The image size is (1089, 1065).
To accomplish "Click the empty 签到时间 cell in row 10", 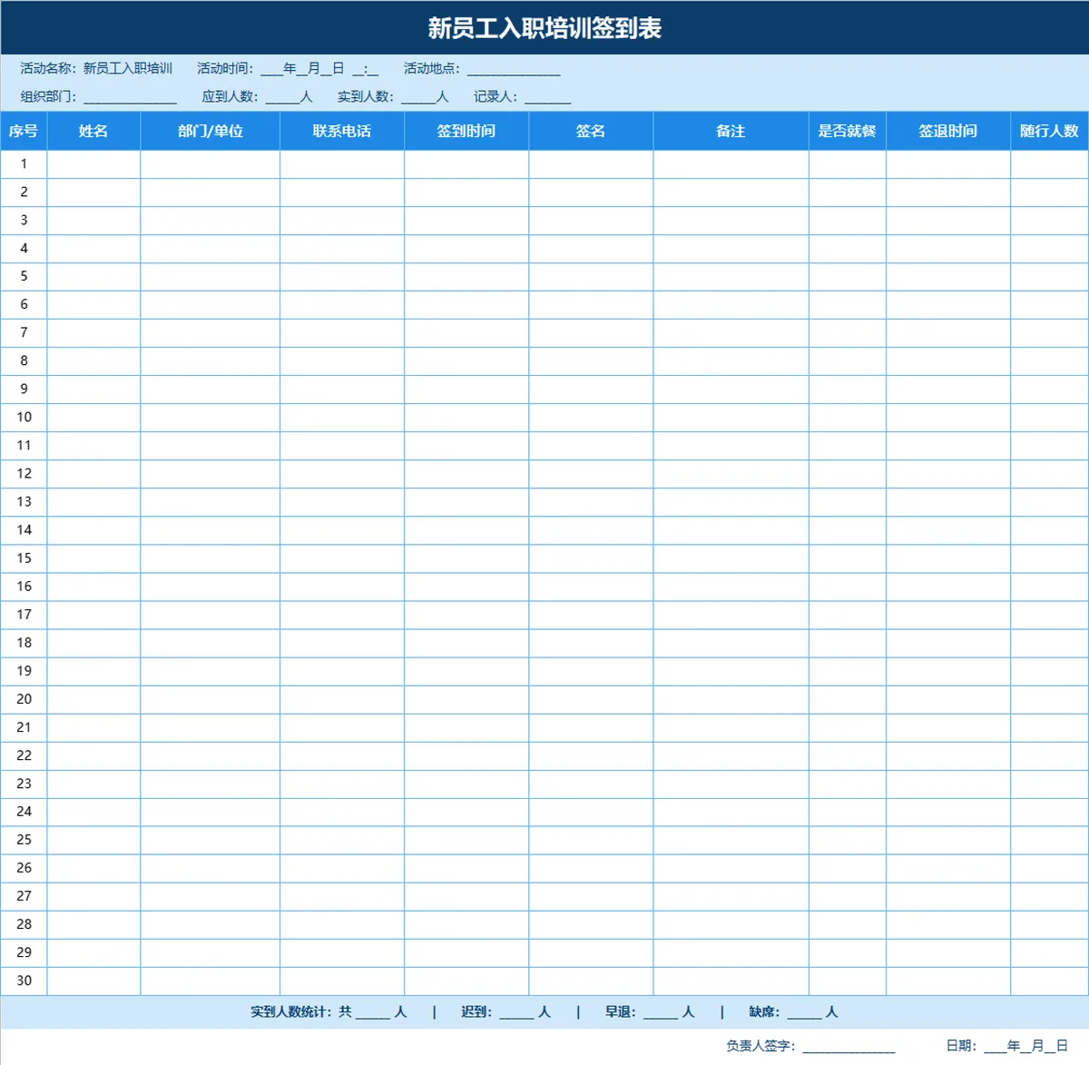I will coord(466,418).
